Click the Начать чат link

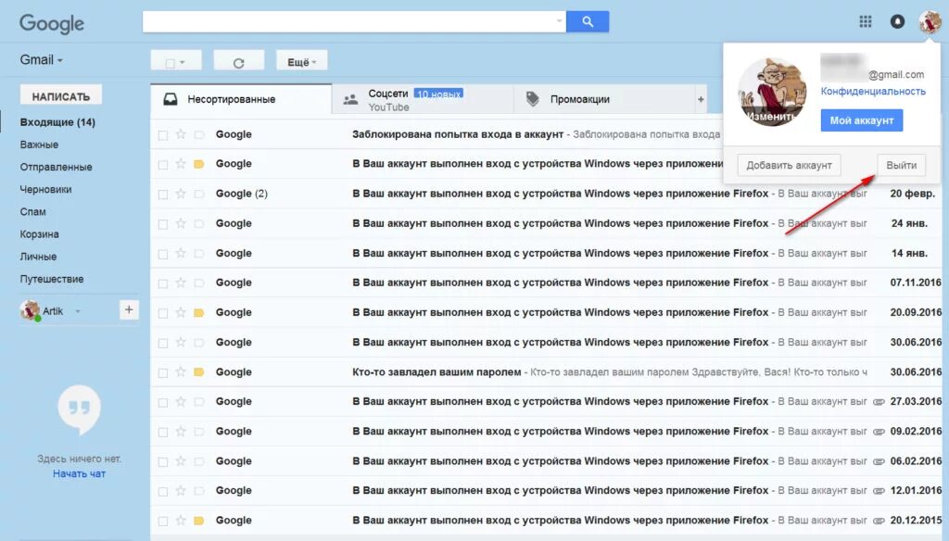coord(79,473)
